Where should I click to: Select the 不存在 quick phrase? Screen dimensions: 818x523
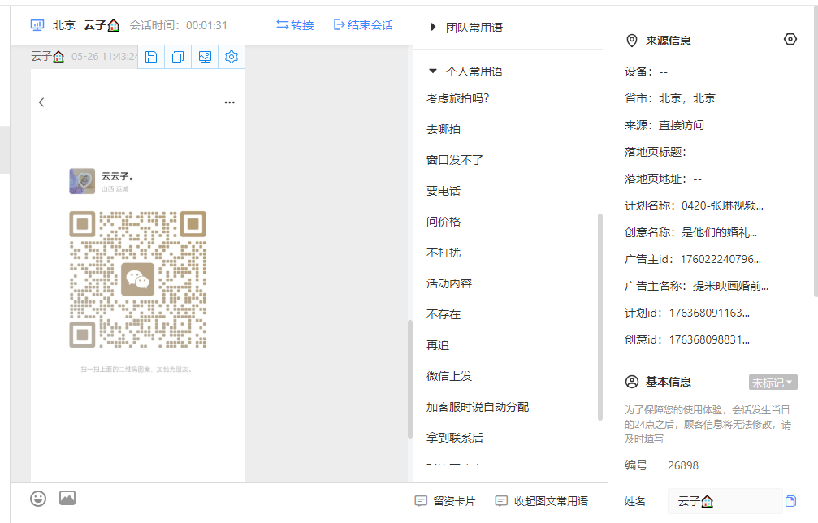click(x=444, y=314)
